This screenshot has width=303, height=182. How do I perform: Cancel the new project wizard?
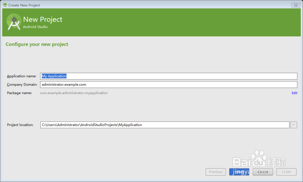(263, 172)
